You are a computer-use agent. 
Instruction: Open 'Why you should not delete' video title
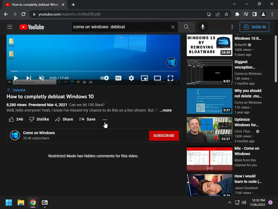pyautogui.click(x=248, y=93)
